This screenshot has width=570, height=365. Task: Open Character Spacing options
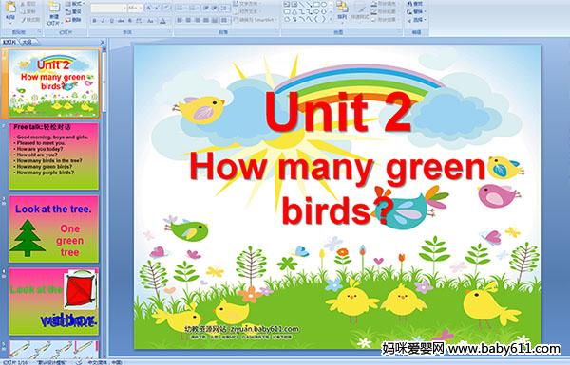pos(140,21)
